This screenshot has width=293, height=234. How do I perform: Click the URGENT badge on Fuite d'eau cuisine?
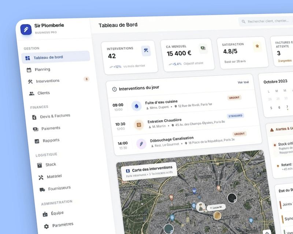[234, 98]
